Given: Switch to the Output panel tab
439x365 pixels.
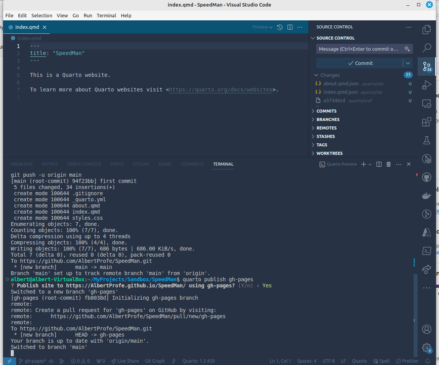Looking at the screenshot, I should (50, 164).
